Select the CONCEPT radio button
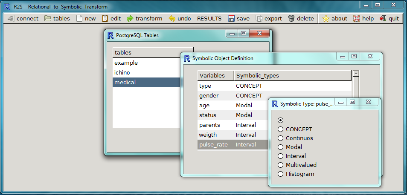The height and width of the screenshot is (195, 407). click(x=280, y=129)
